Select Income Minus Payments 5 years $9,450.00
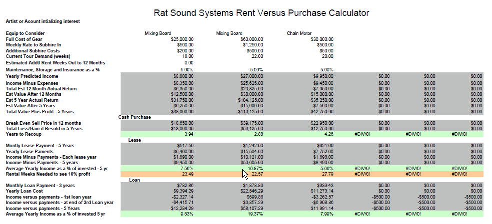Screen dimensions: 492x224 point(183,163)
